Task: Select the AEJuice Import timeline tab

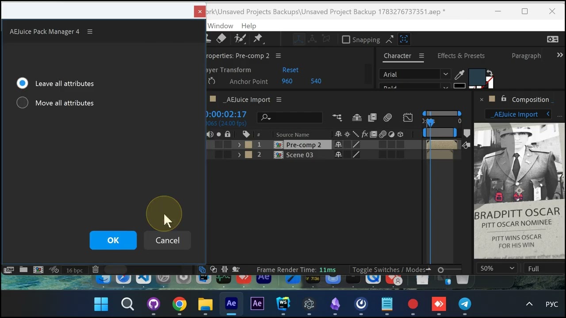Action: 246,99
